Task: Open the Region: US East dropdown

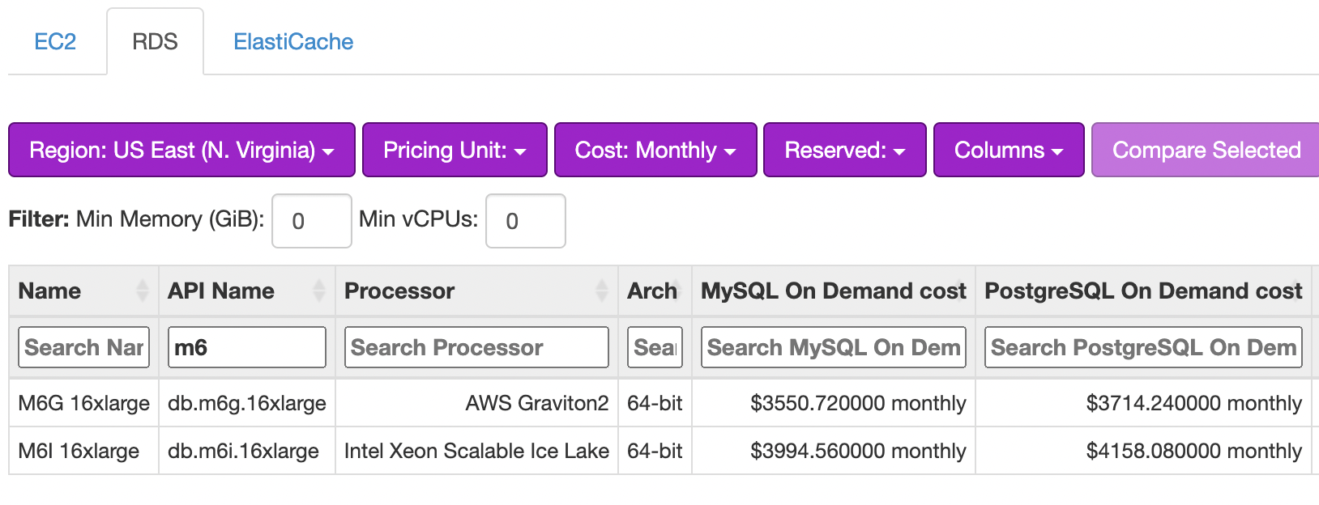Action: 181,150
